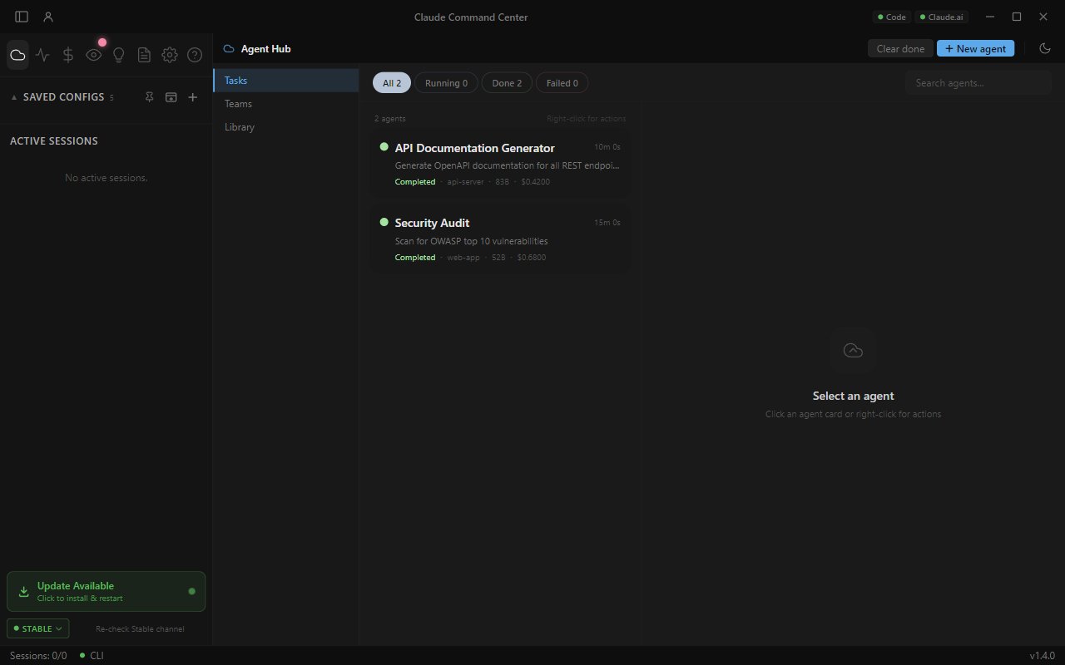Open the help question mark icon
1065x665 pixels.
coord(195,55)
